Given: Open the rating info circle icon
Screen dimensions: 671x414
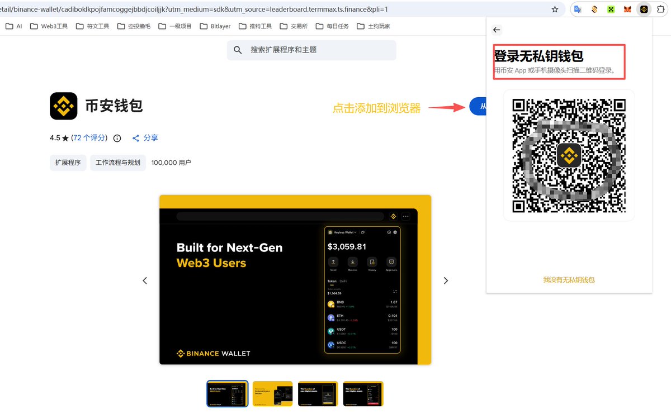Looking at the screenshot, I should click(x=117, y=138).
